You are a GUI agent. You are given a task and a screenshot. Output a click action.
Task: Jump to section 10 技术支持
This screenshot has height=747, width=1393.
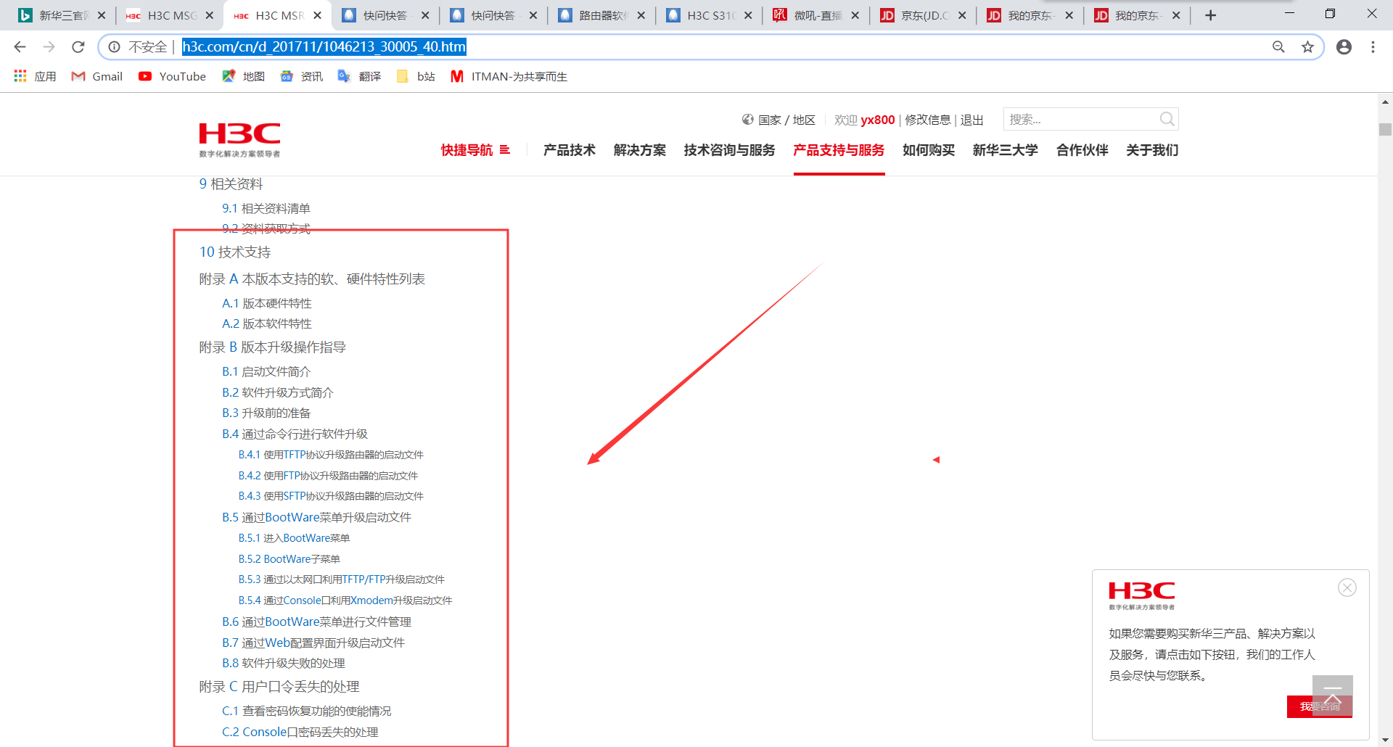click(x=235, y=252)
